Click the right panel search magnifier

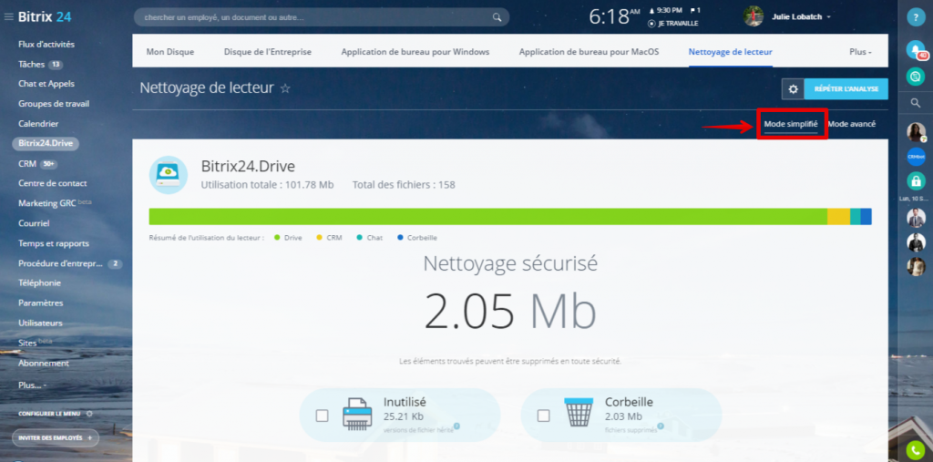pos(916,103)
